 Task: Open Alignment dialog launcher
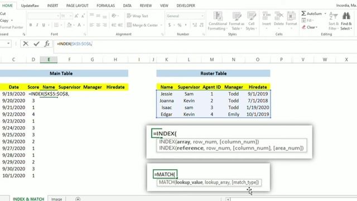(x=162, y=34)
